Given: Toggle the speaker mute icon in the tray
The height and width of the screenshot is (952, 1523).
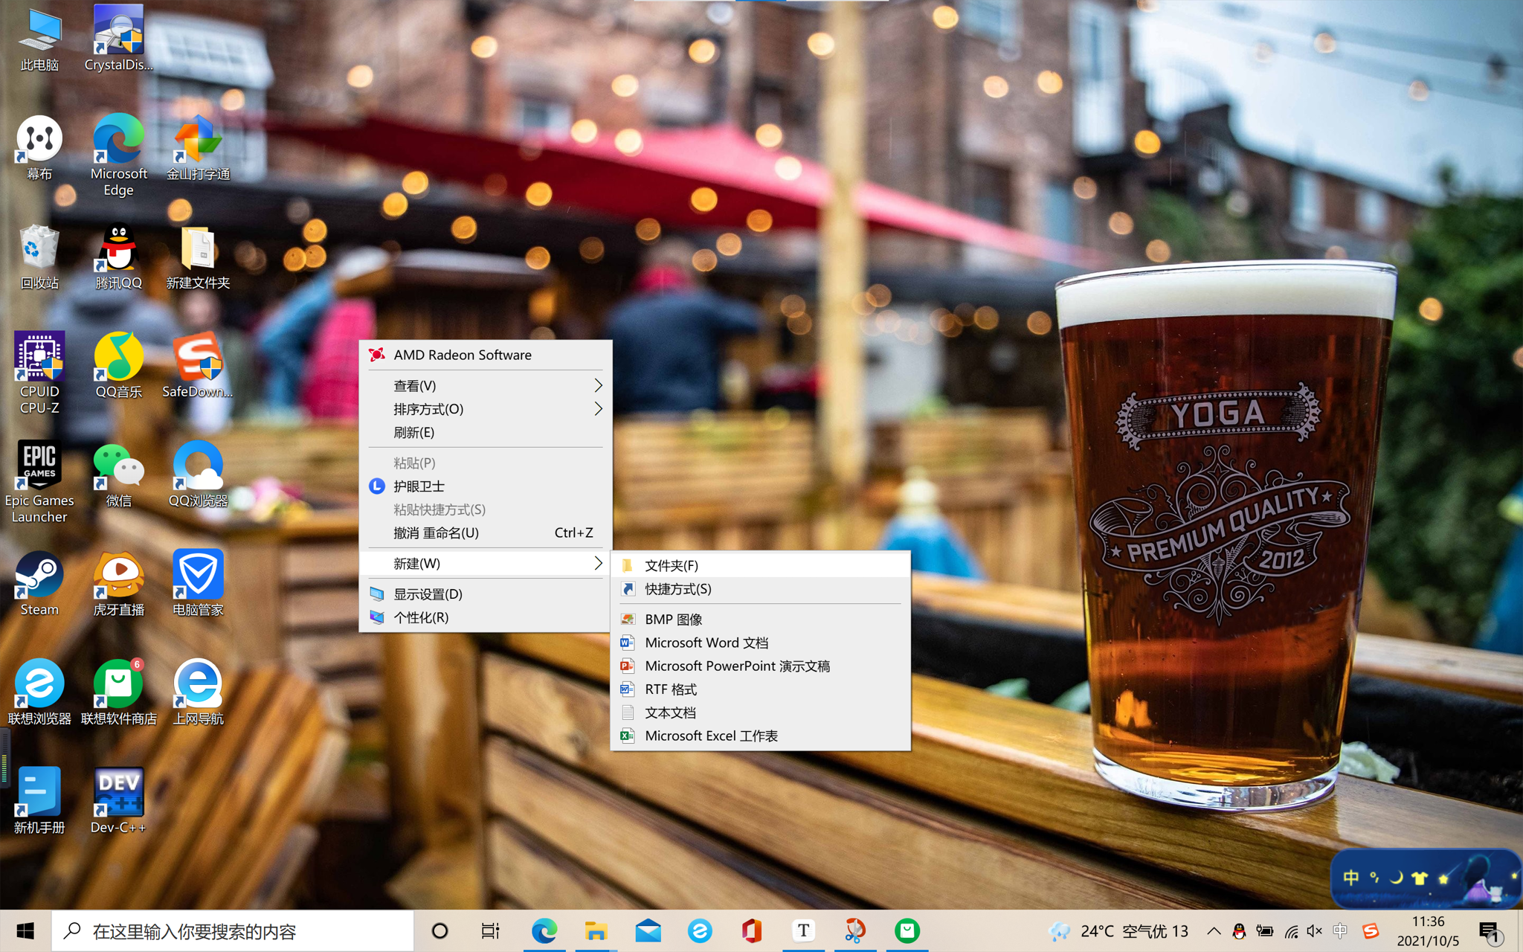Looking at the screenshot, I should point(1314,931).
